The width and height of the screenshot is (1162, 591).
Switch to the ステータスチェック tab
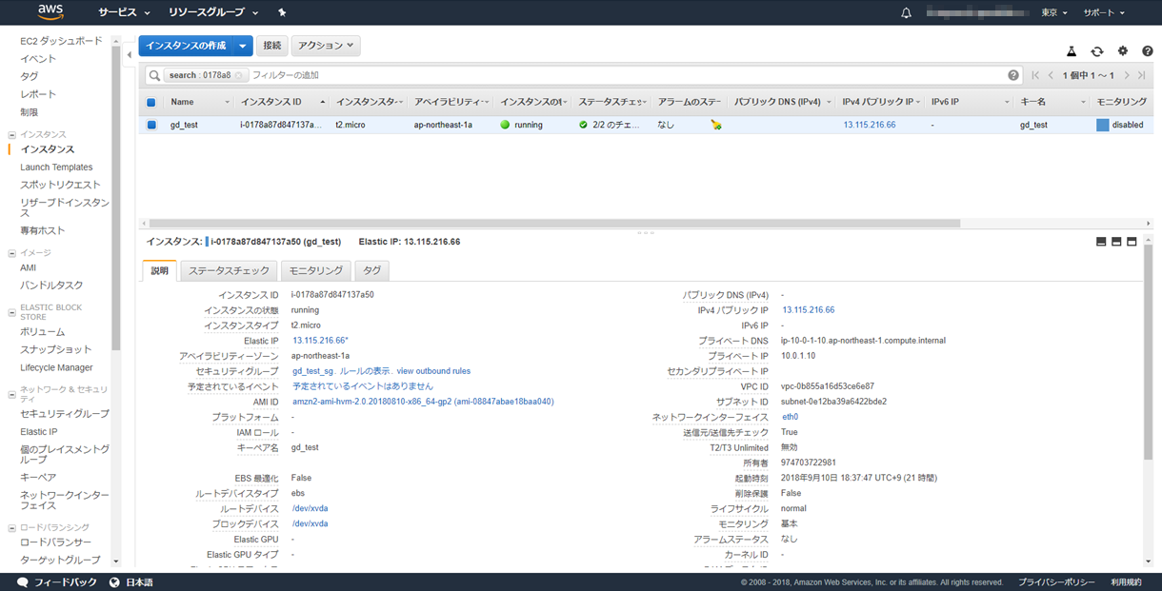click(x=229, y=271)
